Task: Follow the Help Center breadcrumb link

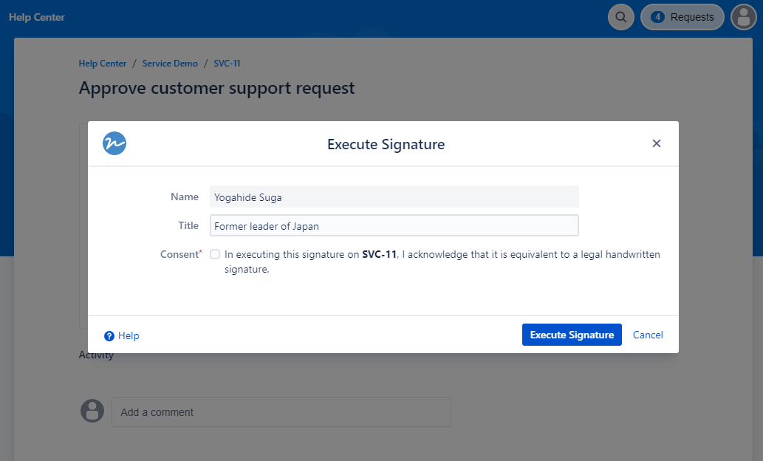Action: point(103,64)
